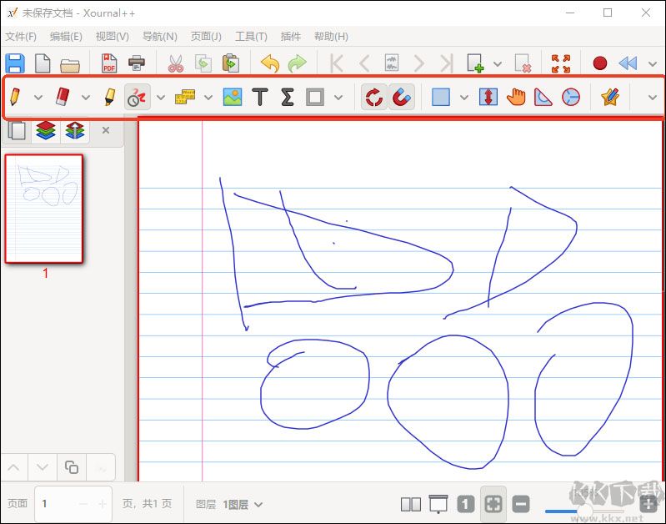666x524 pixels.
Task: Select the vertical space tool
Action: 488,97
